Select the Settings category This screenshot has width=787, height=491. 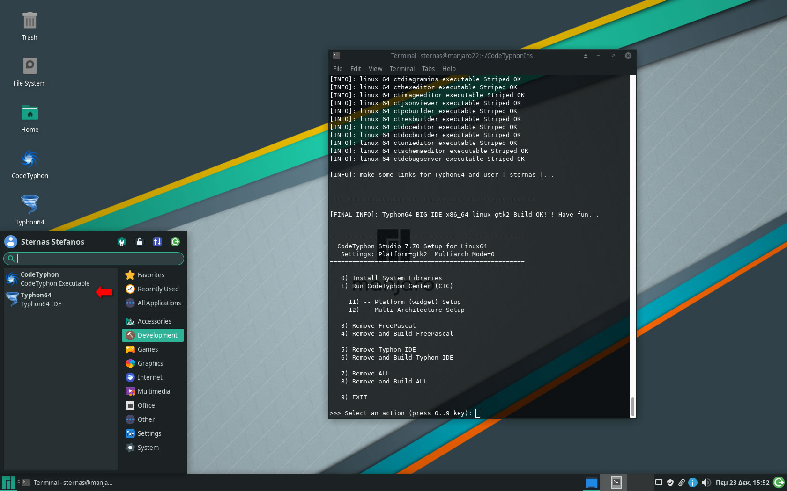click(152, 433)
